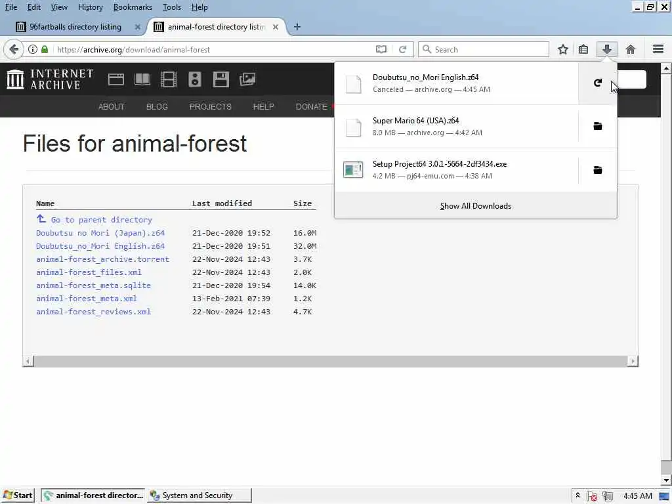This screenshot has height=504, width=672.
Task: Select the animal-forest directory listing tab
Action: click(x=217, y=26)
